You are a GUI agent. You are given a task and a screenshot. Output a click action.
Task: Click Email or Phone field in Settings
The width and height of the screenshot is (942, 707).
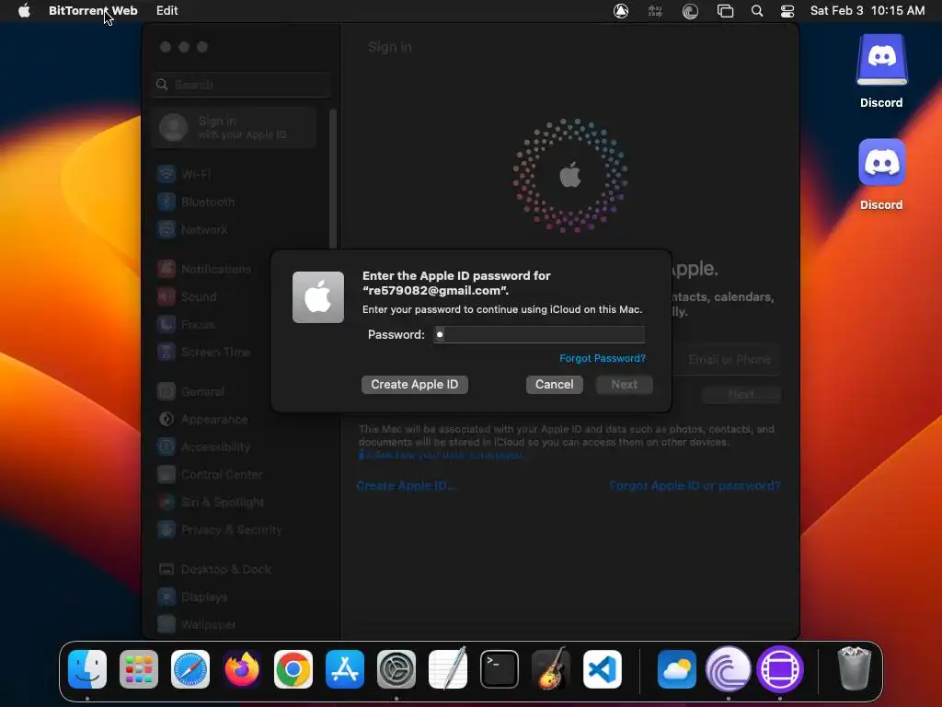click(x=727, y=360)
